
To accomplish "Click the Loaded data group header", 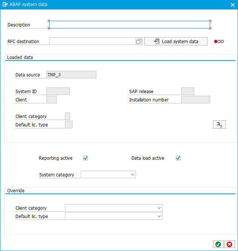I will (x=20, y=57).
